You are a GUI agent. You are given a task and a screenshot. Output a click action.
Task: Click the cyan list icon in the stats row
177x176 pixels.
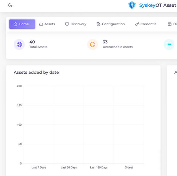(169, 44)
